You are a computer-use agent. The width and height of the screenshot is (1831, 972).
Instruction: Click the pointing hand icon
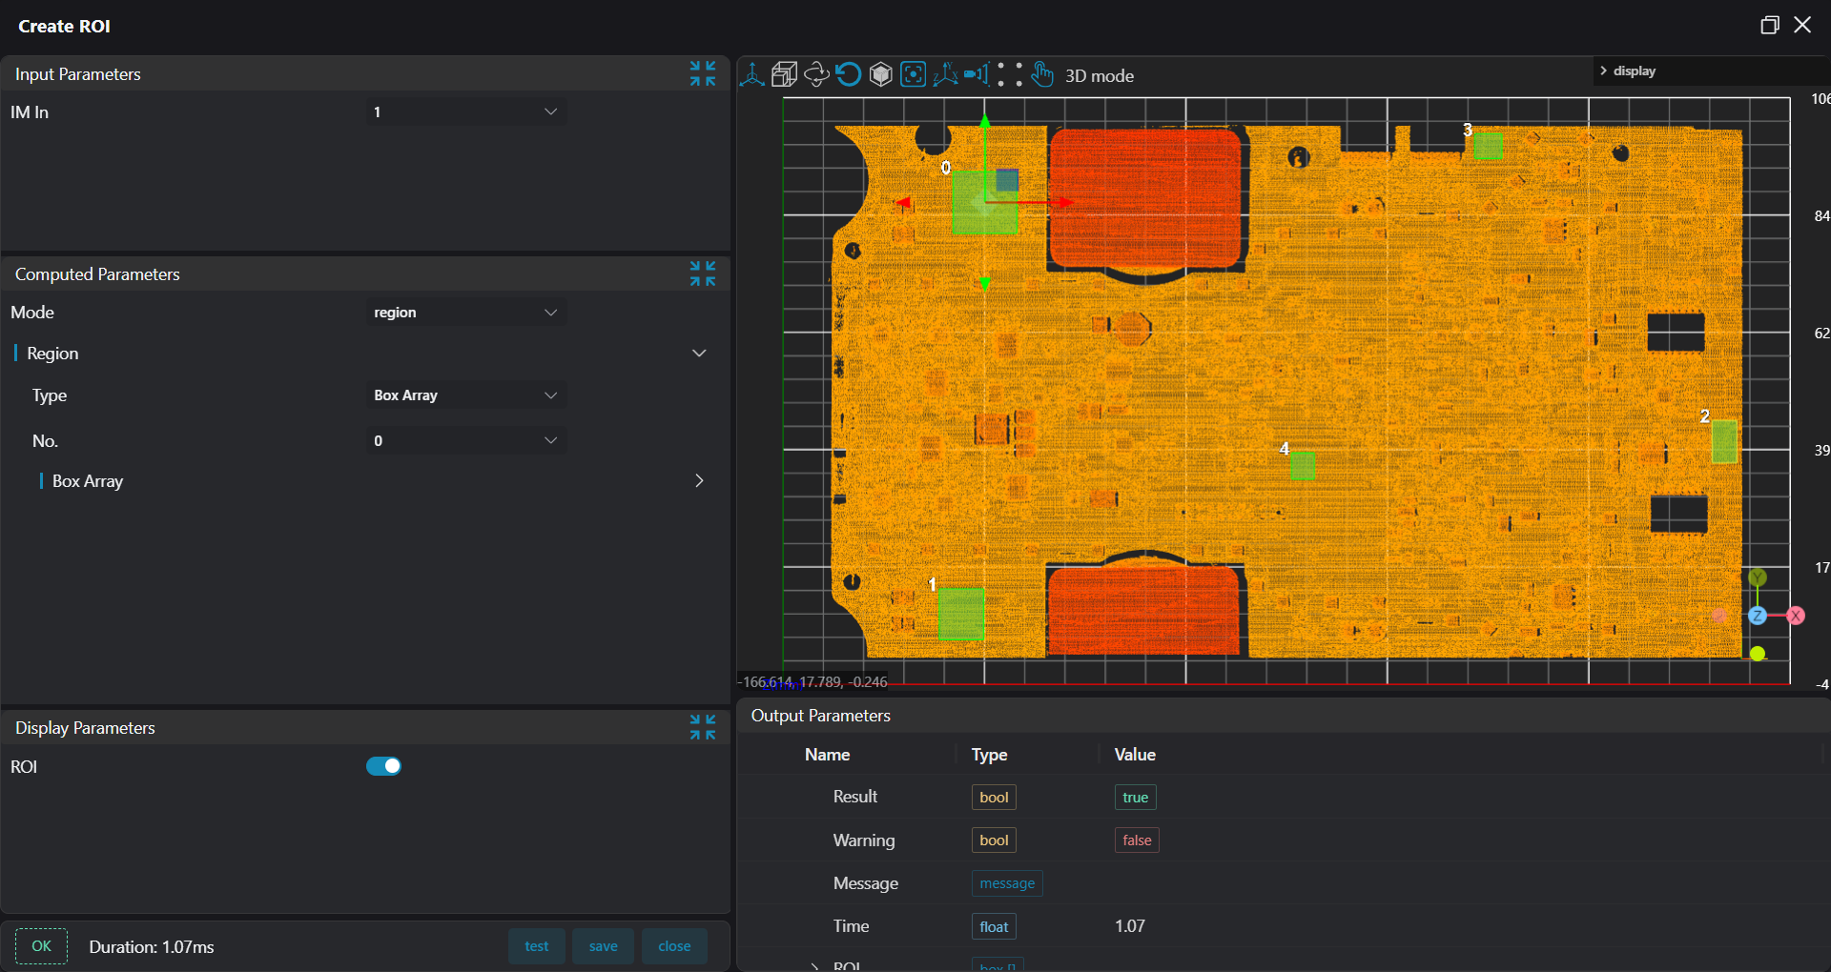point(1042,74)
